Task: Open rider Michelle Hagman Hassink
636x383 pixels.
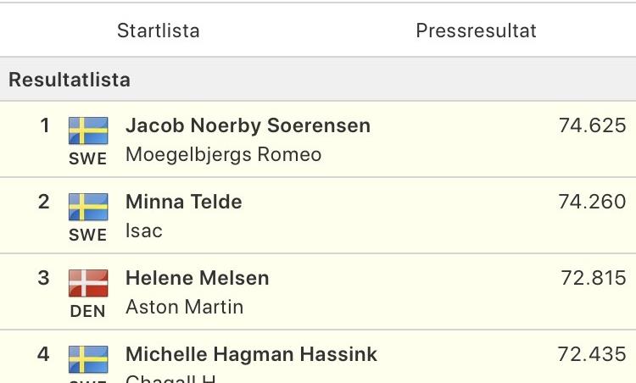Action: 252,354
